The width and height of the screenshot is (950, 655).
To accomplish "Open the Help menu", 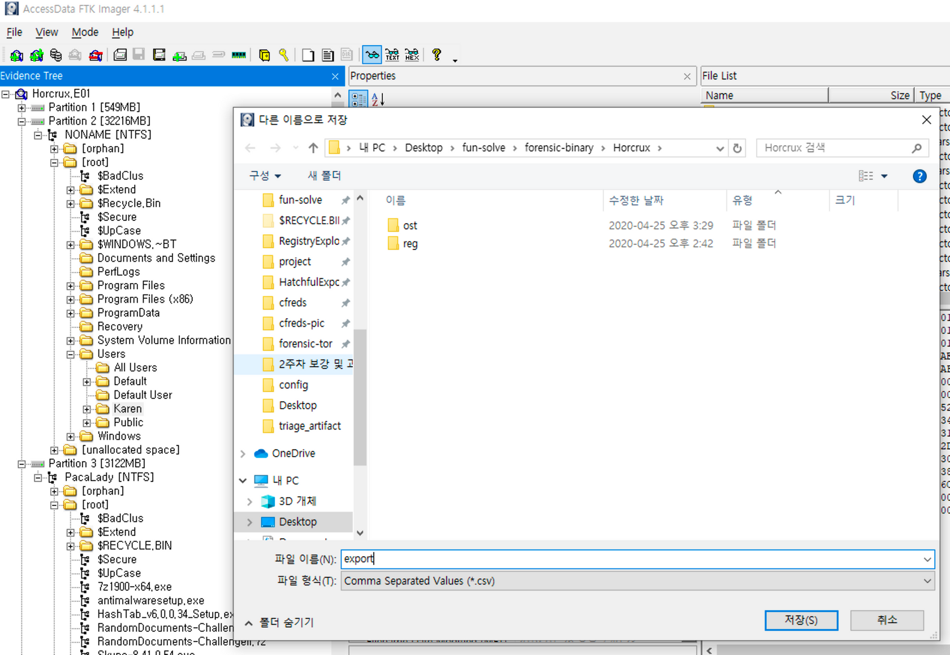I will pos(122,32).
